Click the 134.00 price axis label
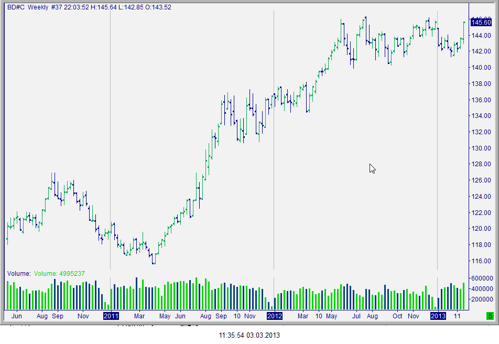 point(482,116)
